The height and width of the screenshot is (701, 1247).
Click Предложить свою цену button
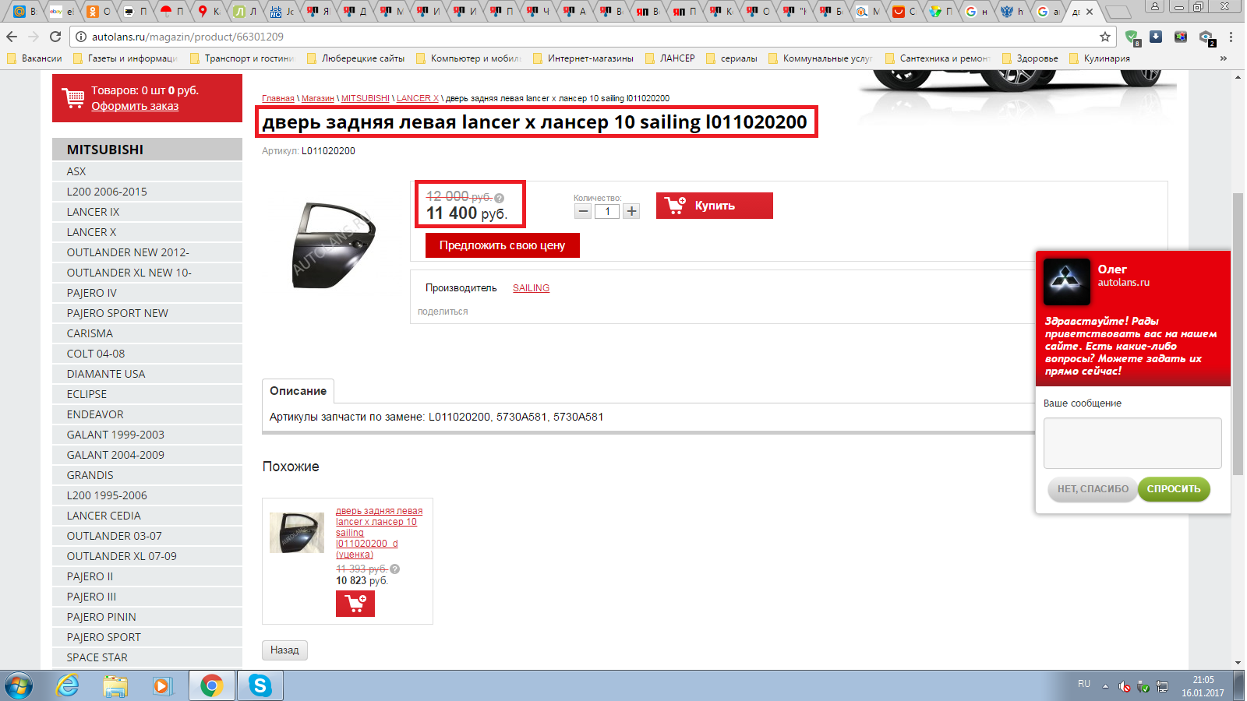point(503,245)
